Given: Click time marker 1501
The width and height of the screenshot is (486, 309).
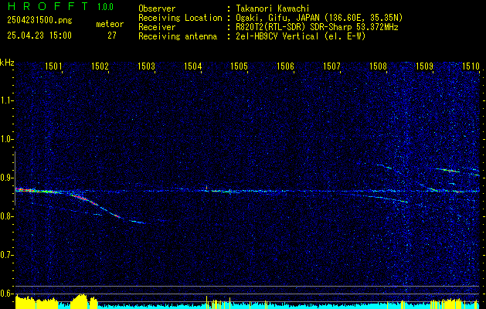Looking at the screenshot, I should (53, 66).
